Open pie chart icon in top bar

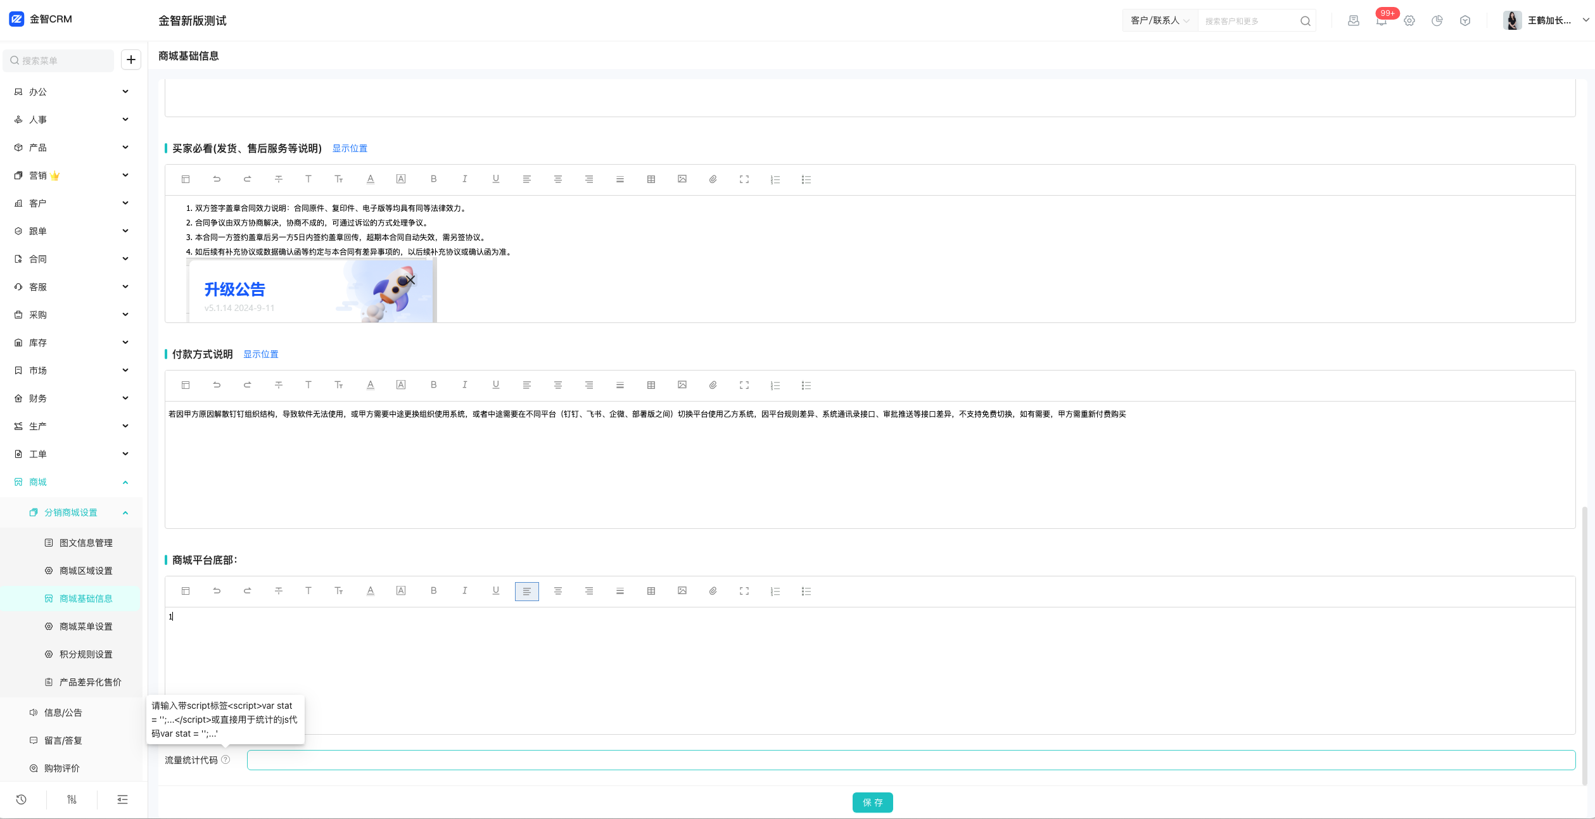point(1437,21)
